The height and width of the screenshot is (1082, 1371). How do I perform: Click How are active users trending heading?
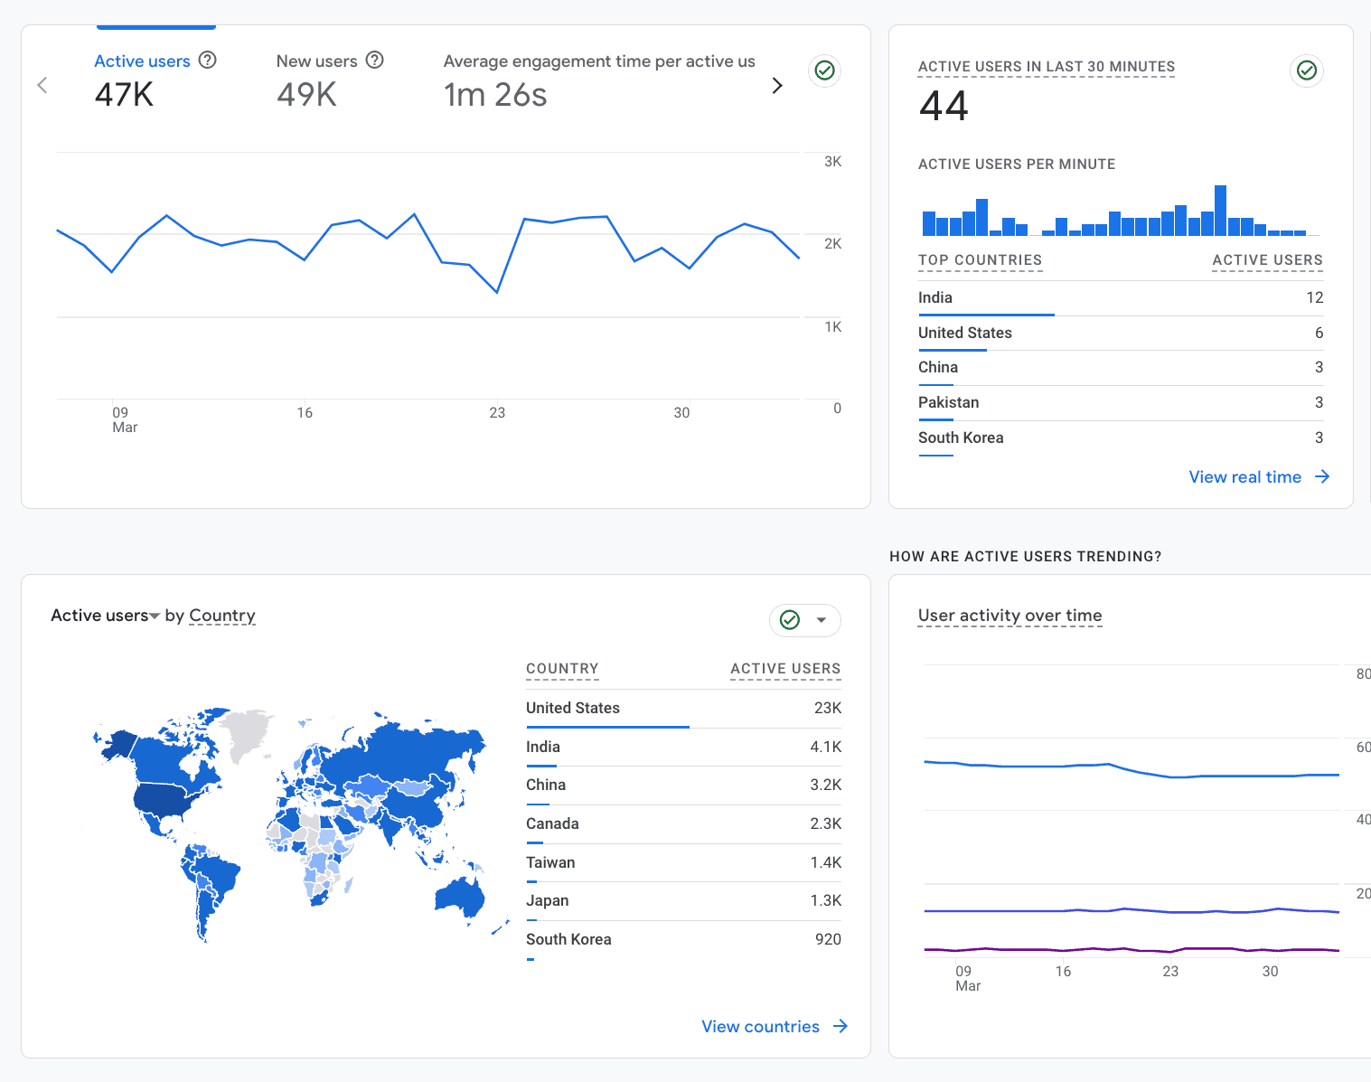point(1026,557)
